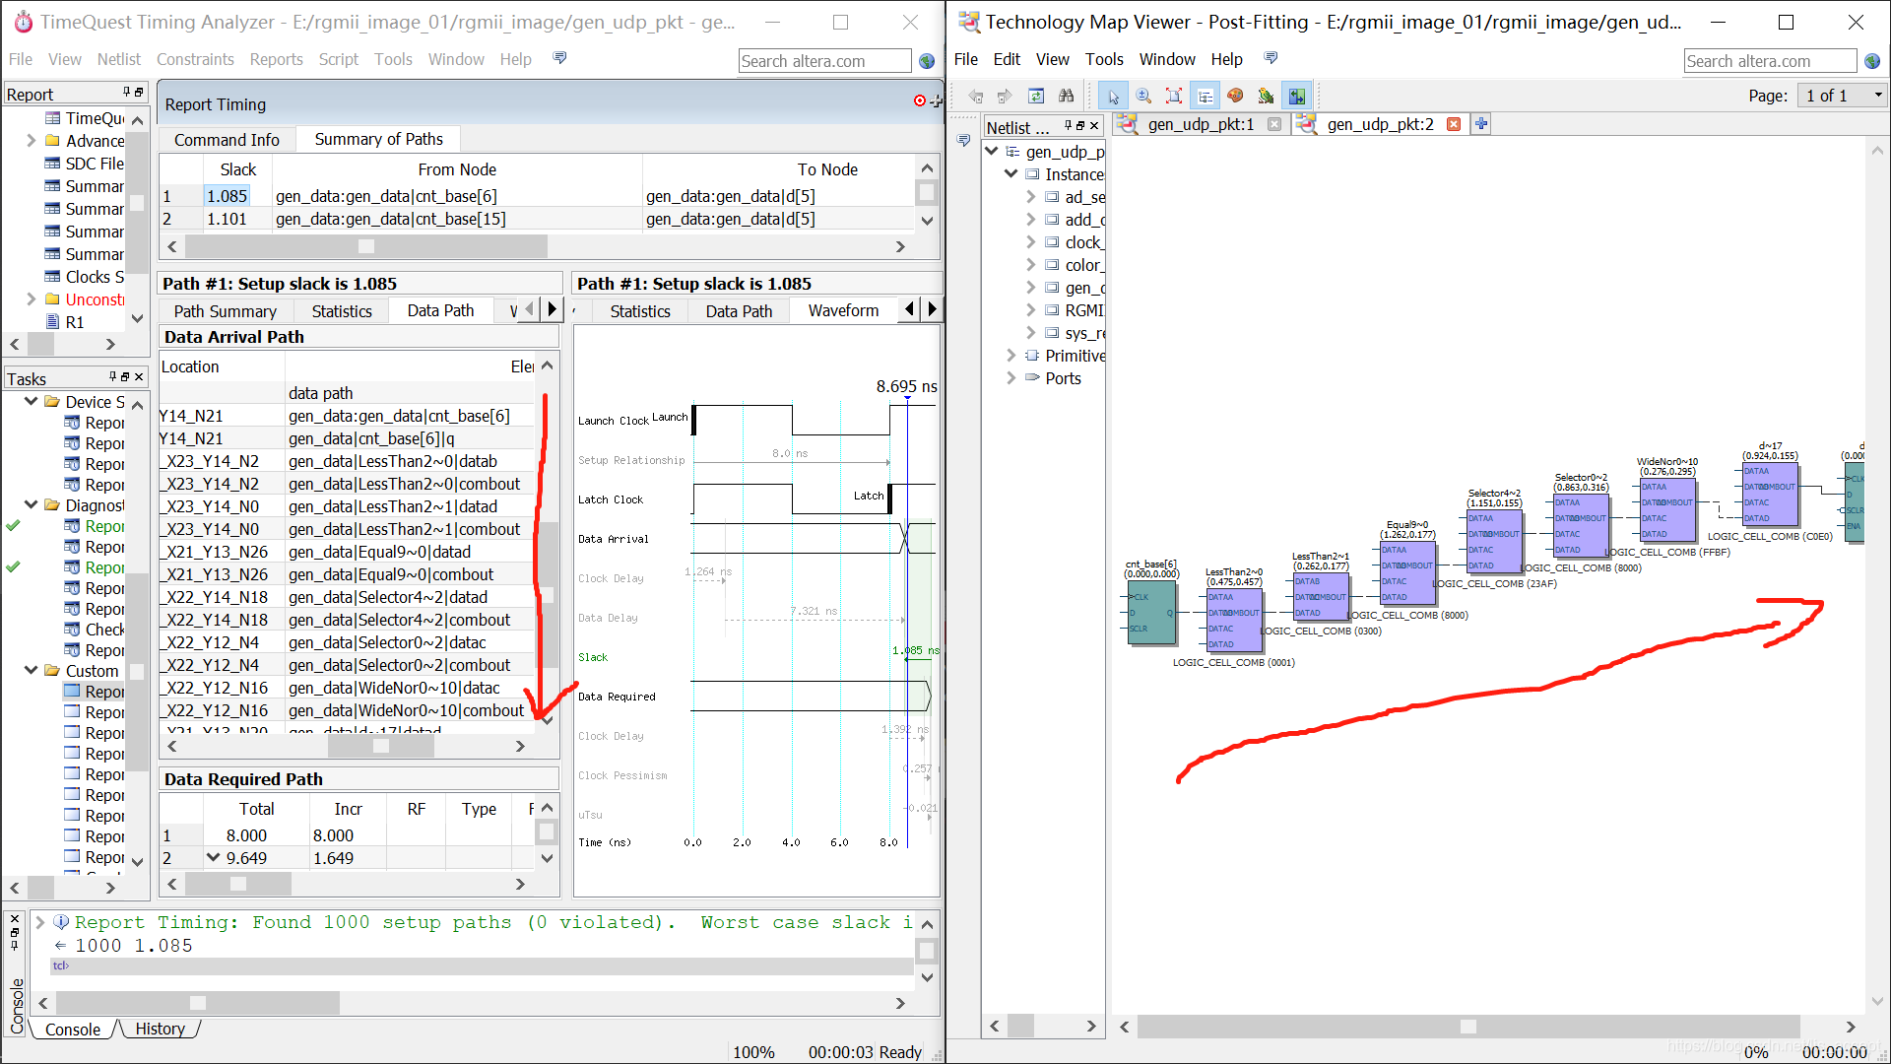Image resolution: width=1891 pixels, height=1064 pixels.
Task: Click the back navigation arrow icon
Action: [x=975, y=96]
